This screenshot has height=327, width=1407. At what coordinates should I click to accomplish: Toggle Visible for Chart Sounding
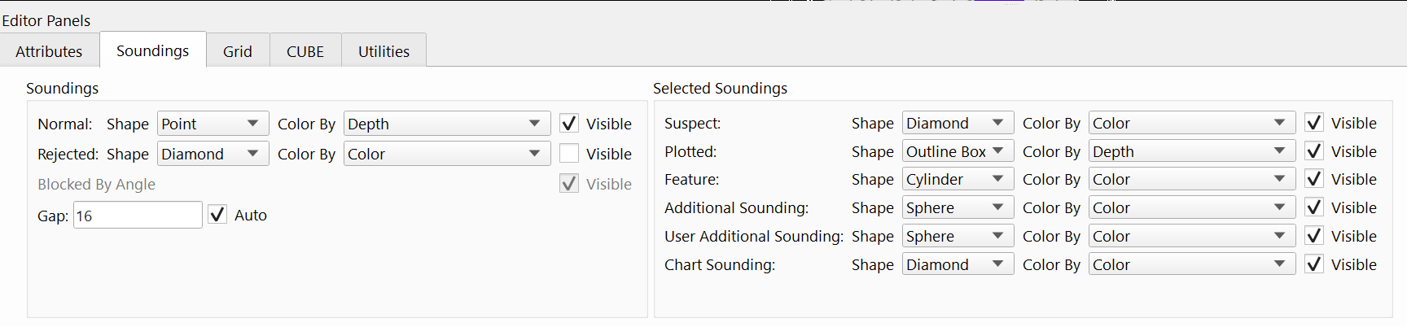[1314, 264]
